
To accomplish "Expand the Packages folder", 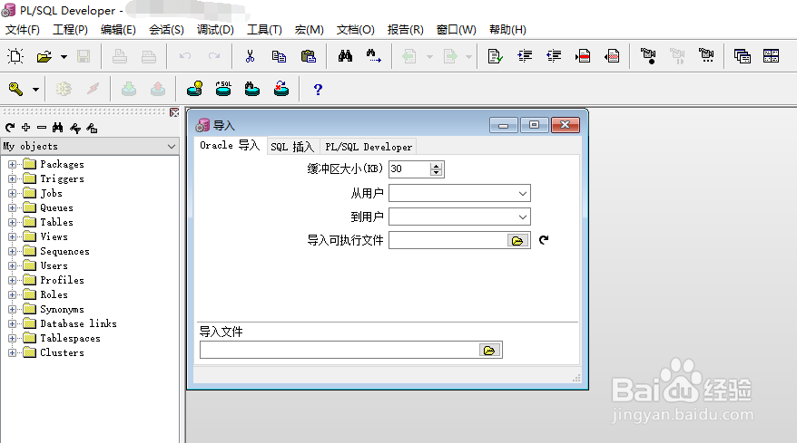I will 12,164.
